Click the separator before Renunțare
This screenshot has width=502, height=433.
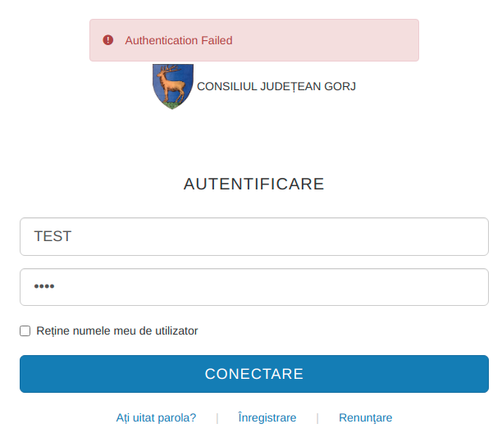coord(317,418)
